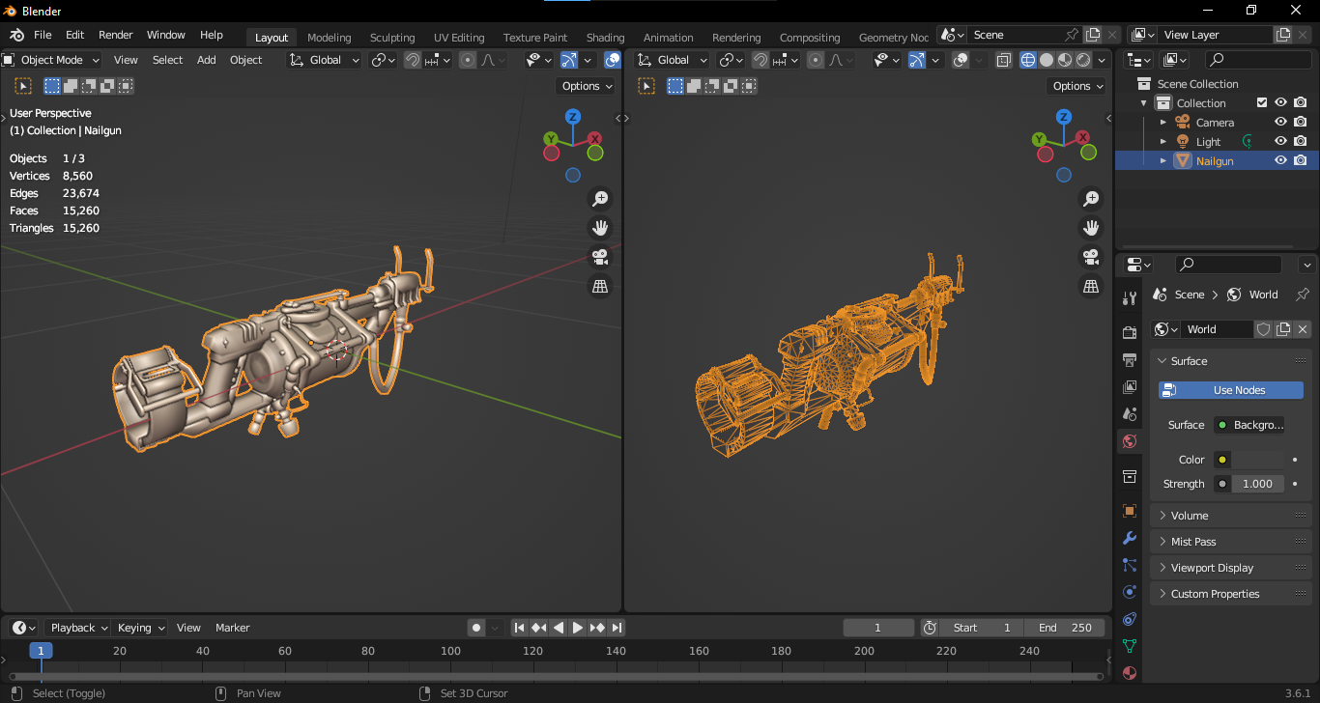This screenshot has height=703, width=1320.
Task: Open the Render menu
Action: (x=116, y=35)
